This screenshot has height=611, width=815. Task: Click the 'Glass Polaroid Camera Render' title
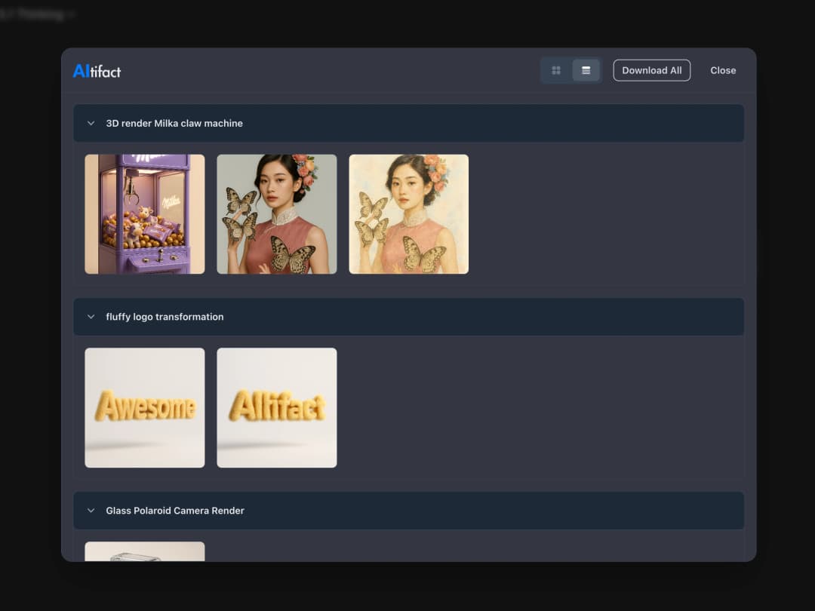(x=175, y=511)
